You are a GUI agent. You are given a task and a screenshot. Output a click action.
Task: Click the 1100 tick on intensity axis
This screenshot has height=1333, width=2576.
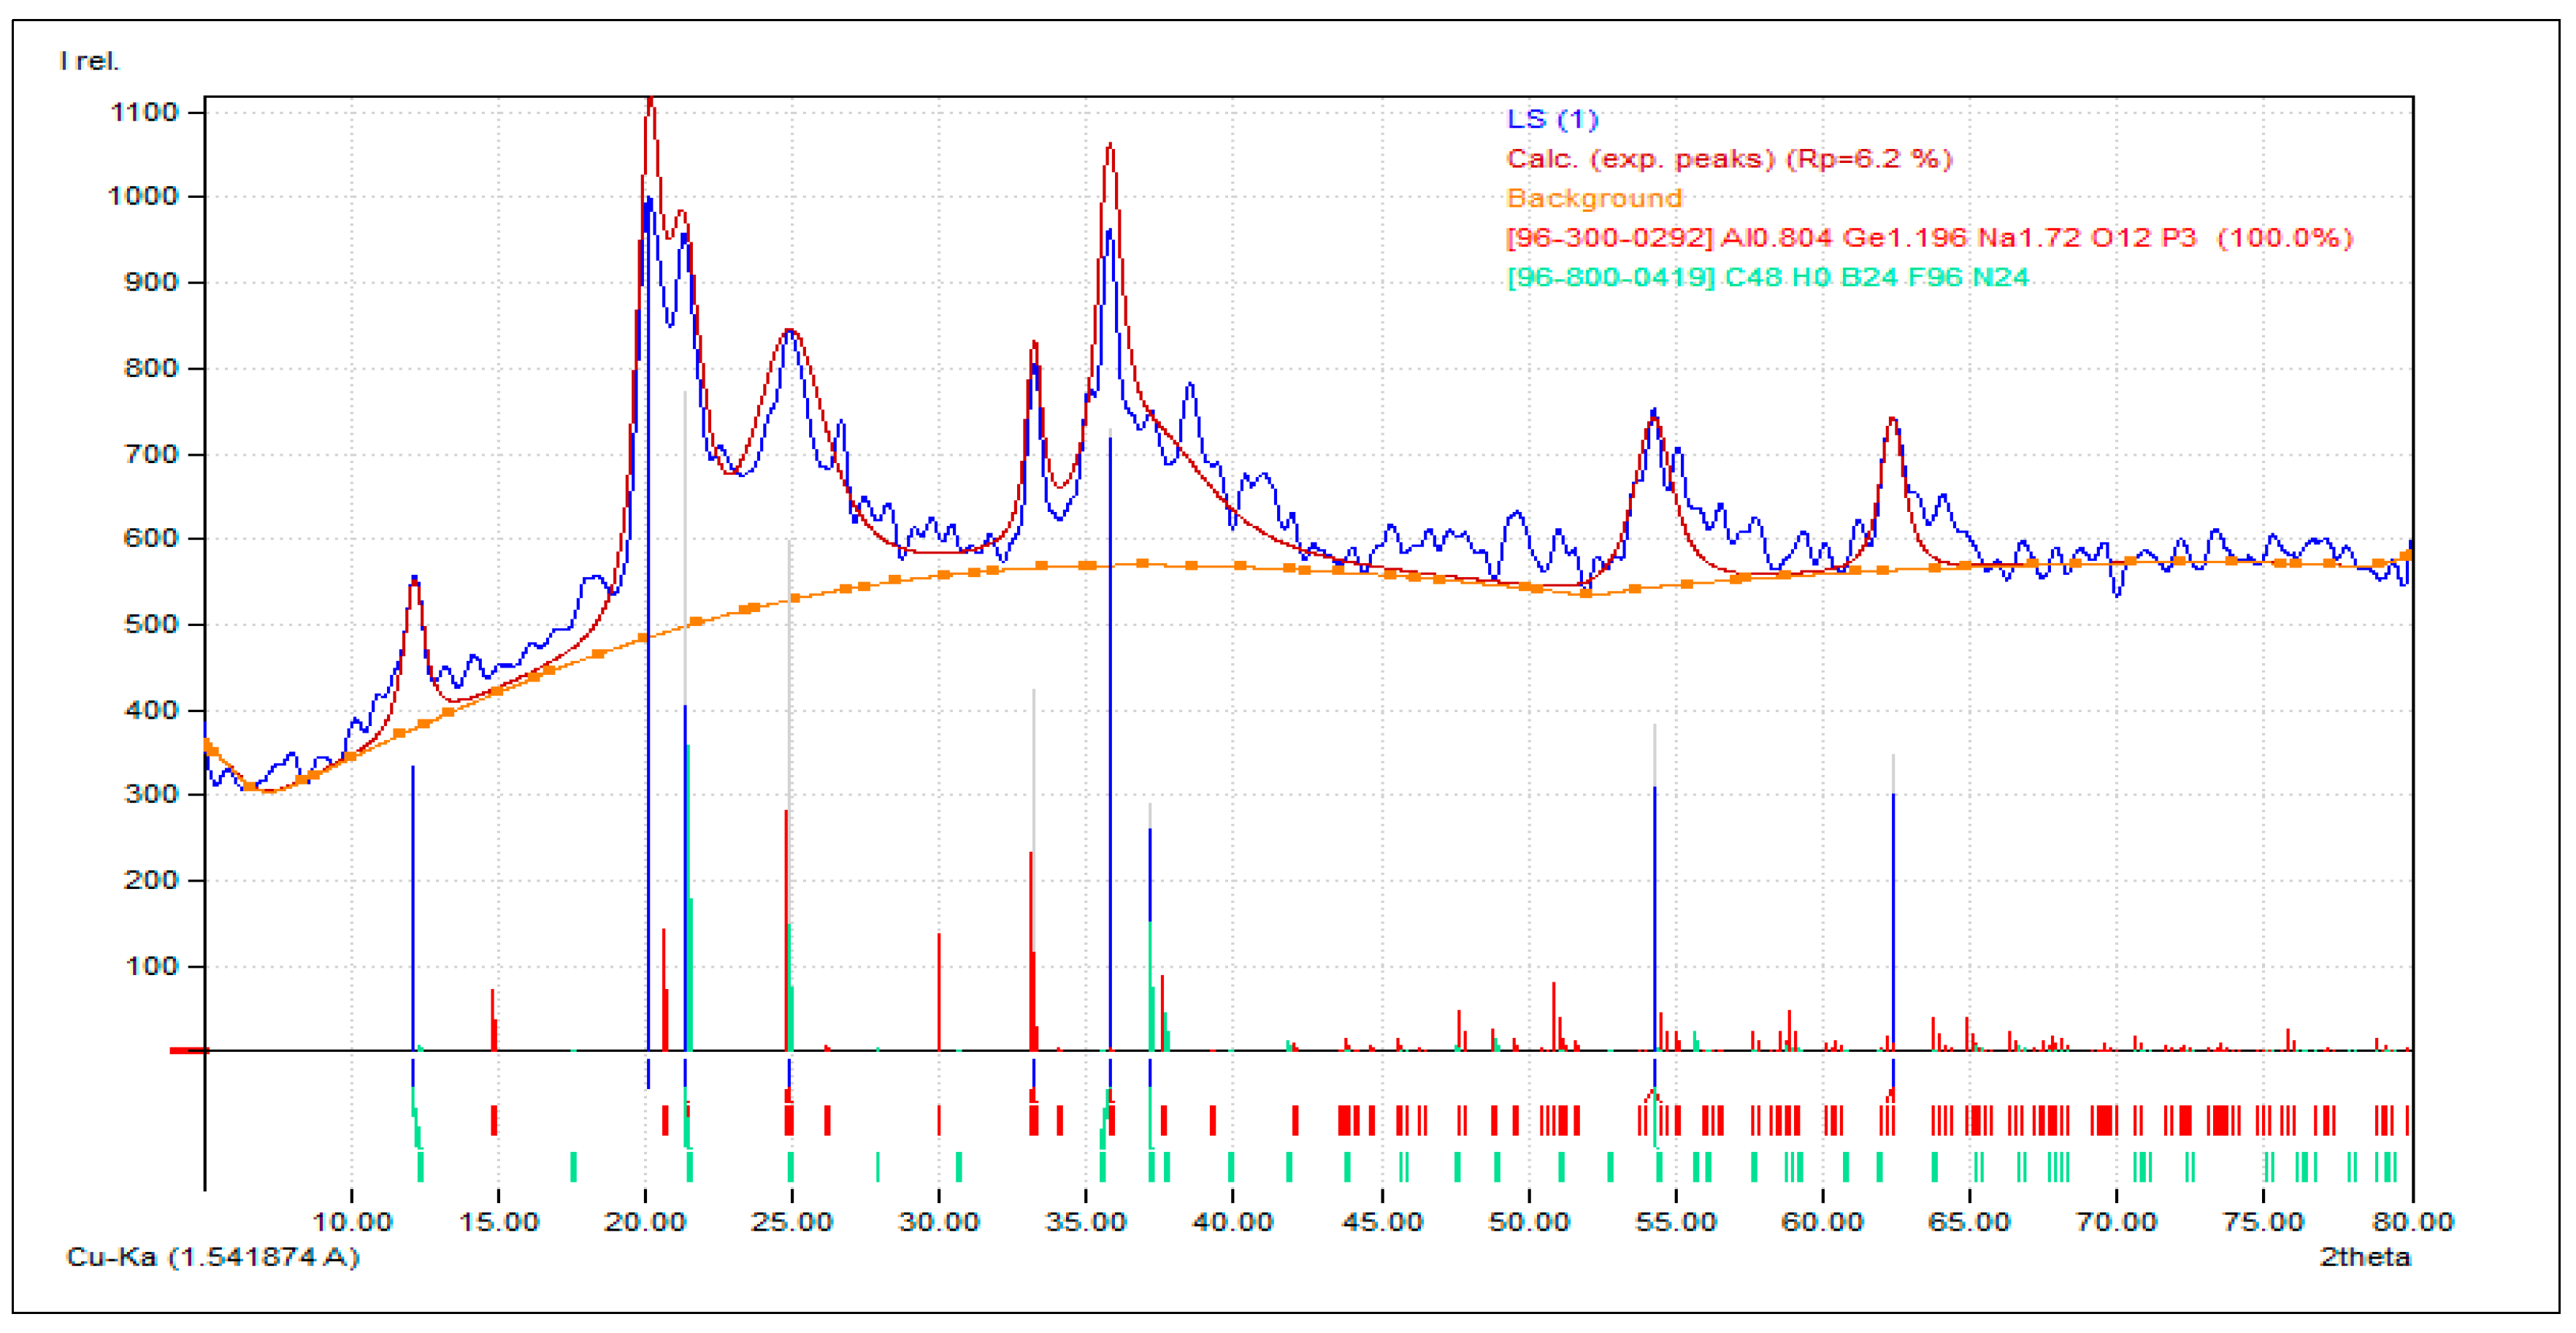pos(144,112)
